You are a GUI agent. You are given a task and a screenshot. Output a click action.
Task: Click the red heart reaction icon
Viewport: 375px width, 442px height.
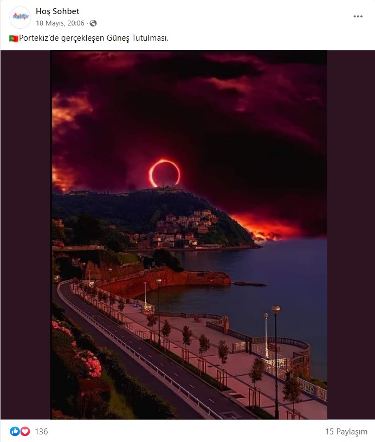[x=25, y=431]
